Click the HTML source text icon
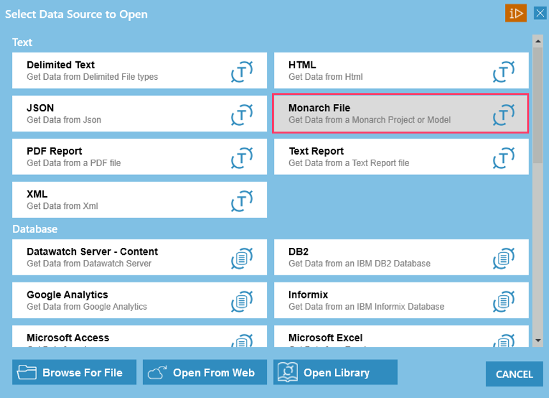Viewport: 549px width, 398px height. pos(504,72)
